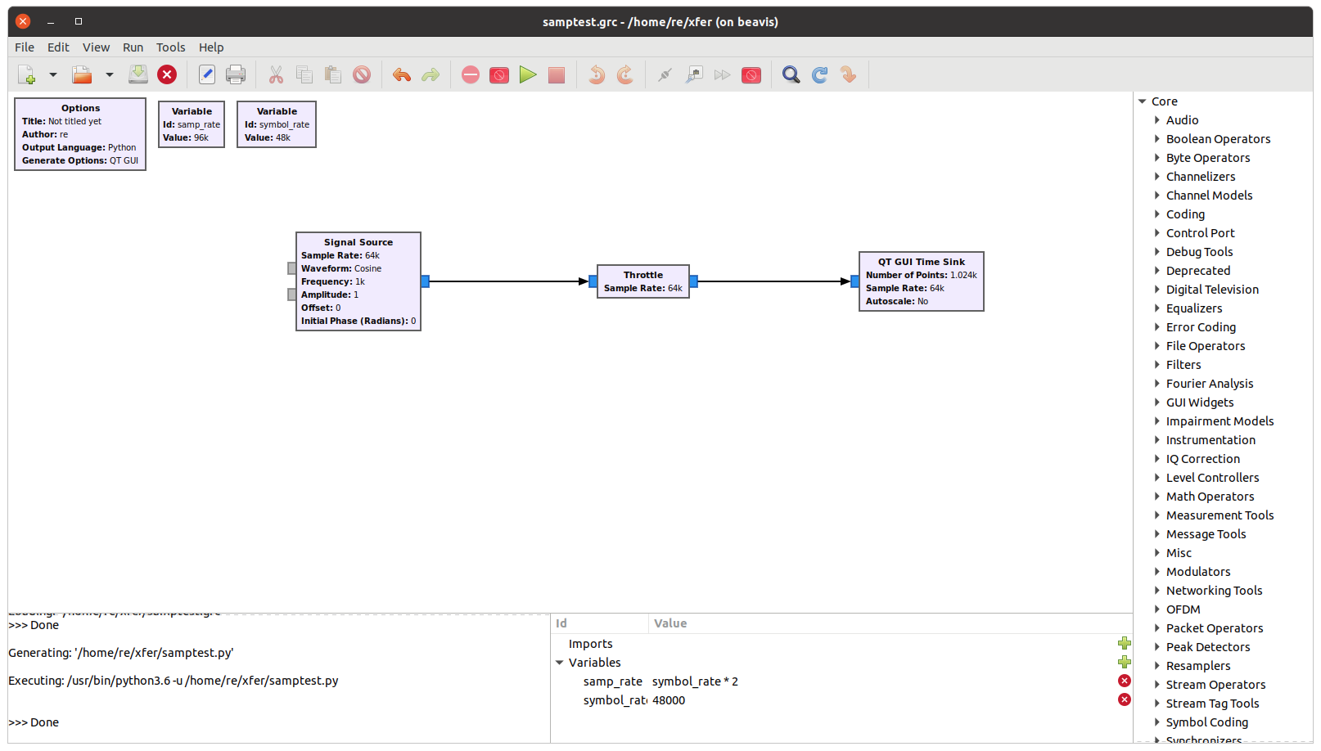
Task: Save the samptest.grc flowgraph
Action: 138,74
